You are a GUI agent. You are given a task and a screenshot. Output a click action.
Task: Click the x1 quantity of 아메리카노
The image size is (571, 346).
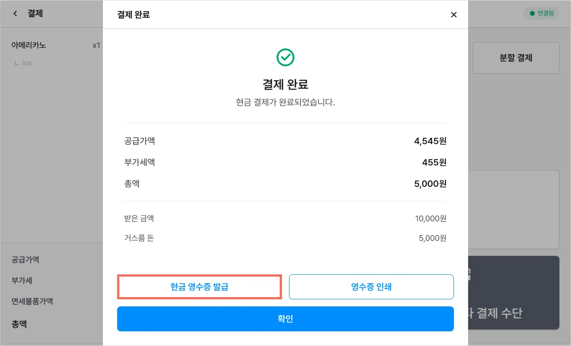[96, 45]
